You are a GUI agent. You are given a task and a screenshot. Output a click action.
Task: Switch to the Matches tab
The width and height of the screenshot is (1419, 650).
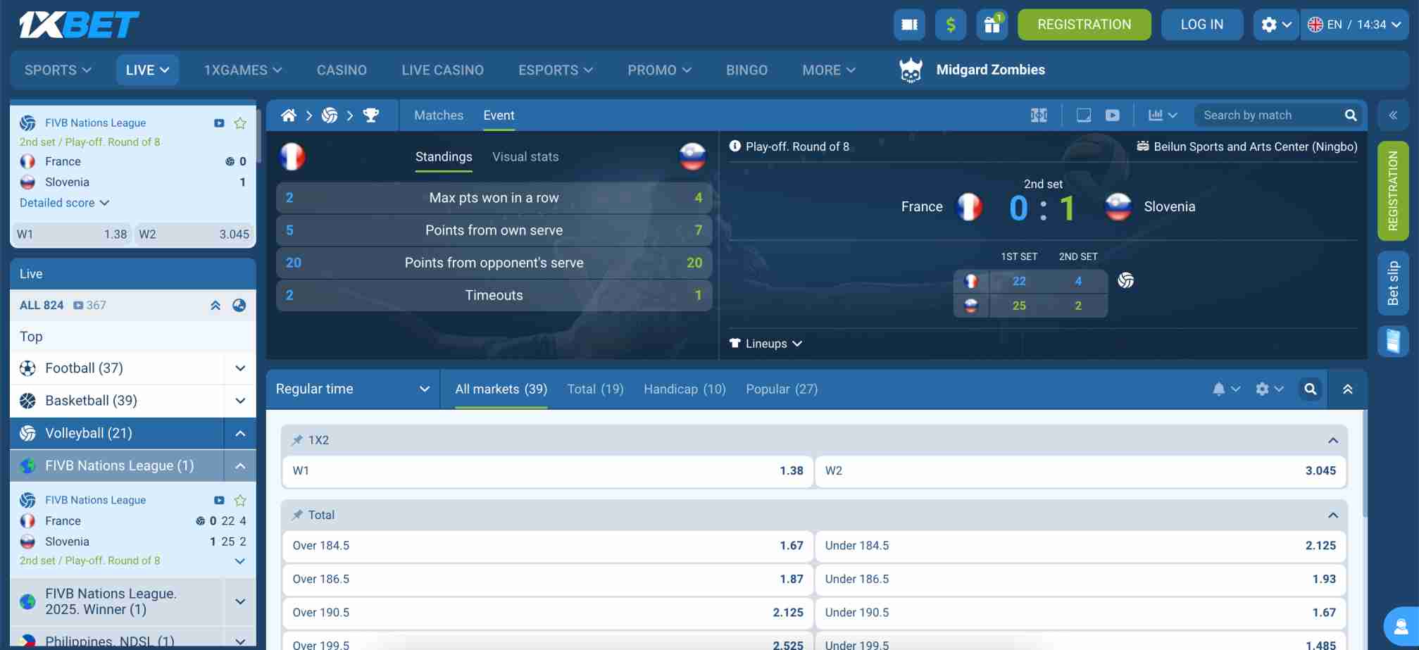point(439,115)
